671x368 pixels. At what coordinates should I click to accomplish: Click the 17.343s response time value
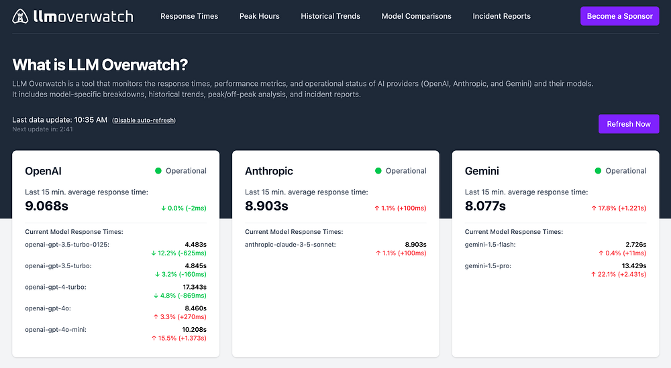pos(195,287)
